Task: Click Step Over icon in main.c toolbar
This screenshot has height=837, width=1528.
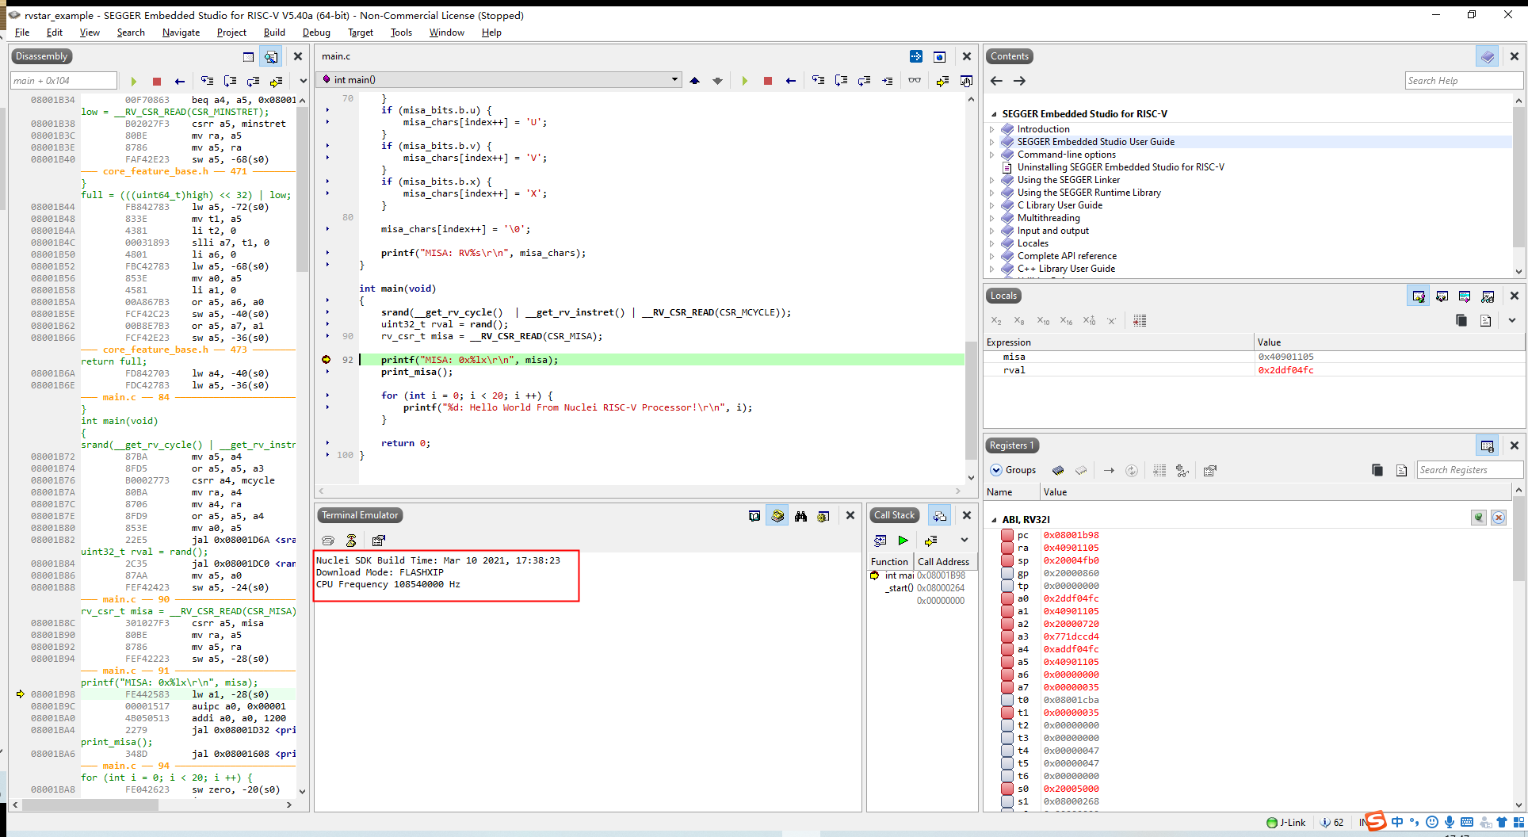Action: (x=841, y=80)
